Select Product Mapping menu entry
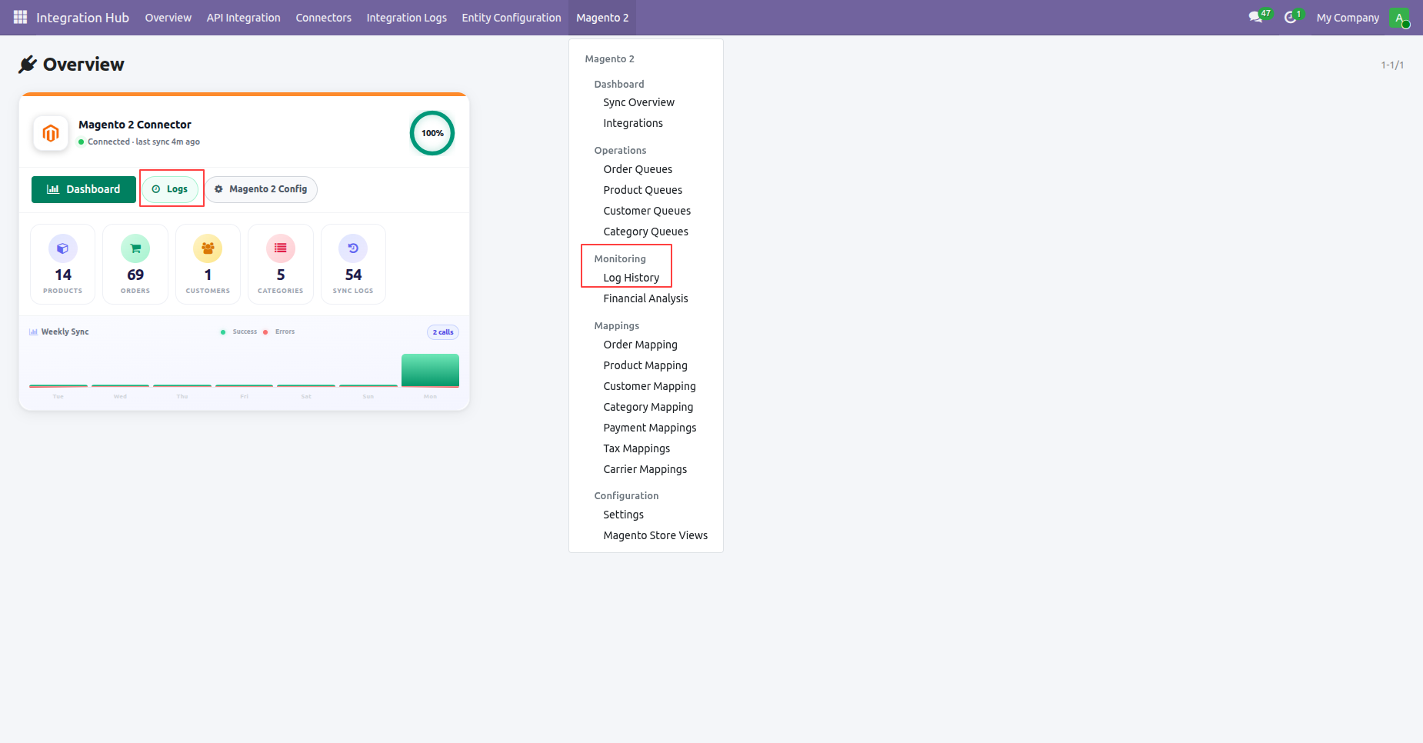Image resolution: width=1423 pixels, height=743 pixels. click(x=646, y=365)
